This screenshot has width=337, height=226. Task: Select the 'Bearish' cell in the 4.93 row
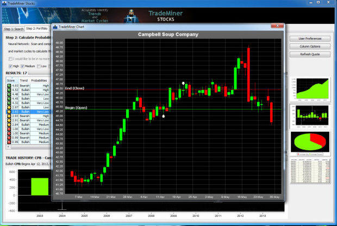click(x=24, y=86)
